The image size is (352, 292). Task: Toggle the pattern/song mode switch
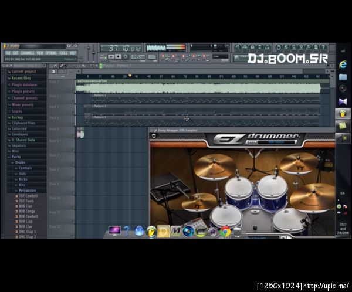(x=103, y=56)
